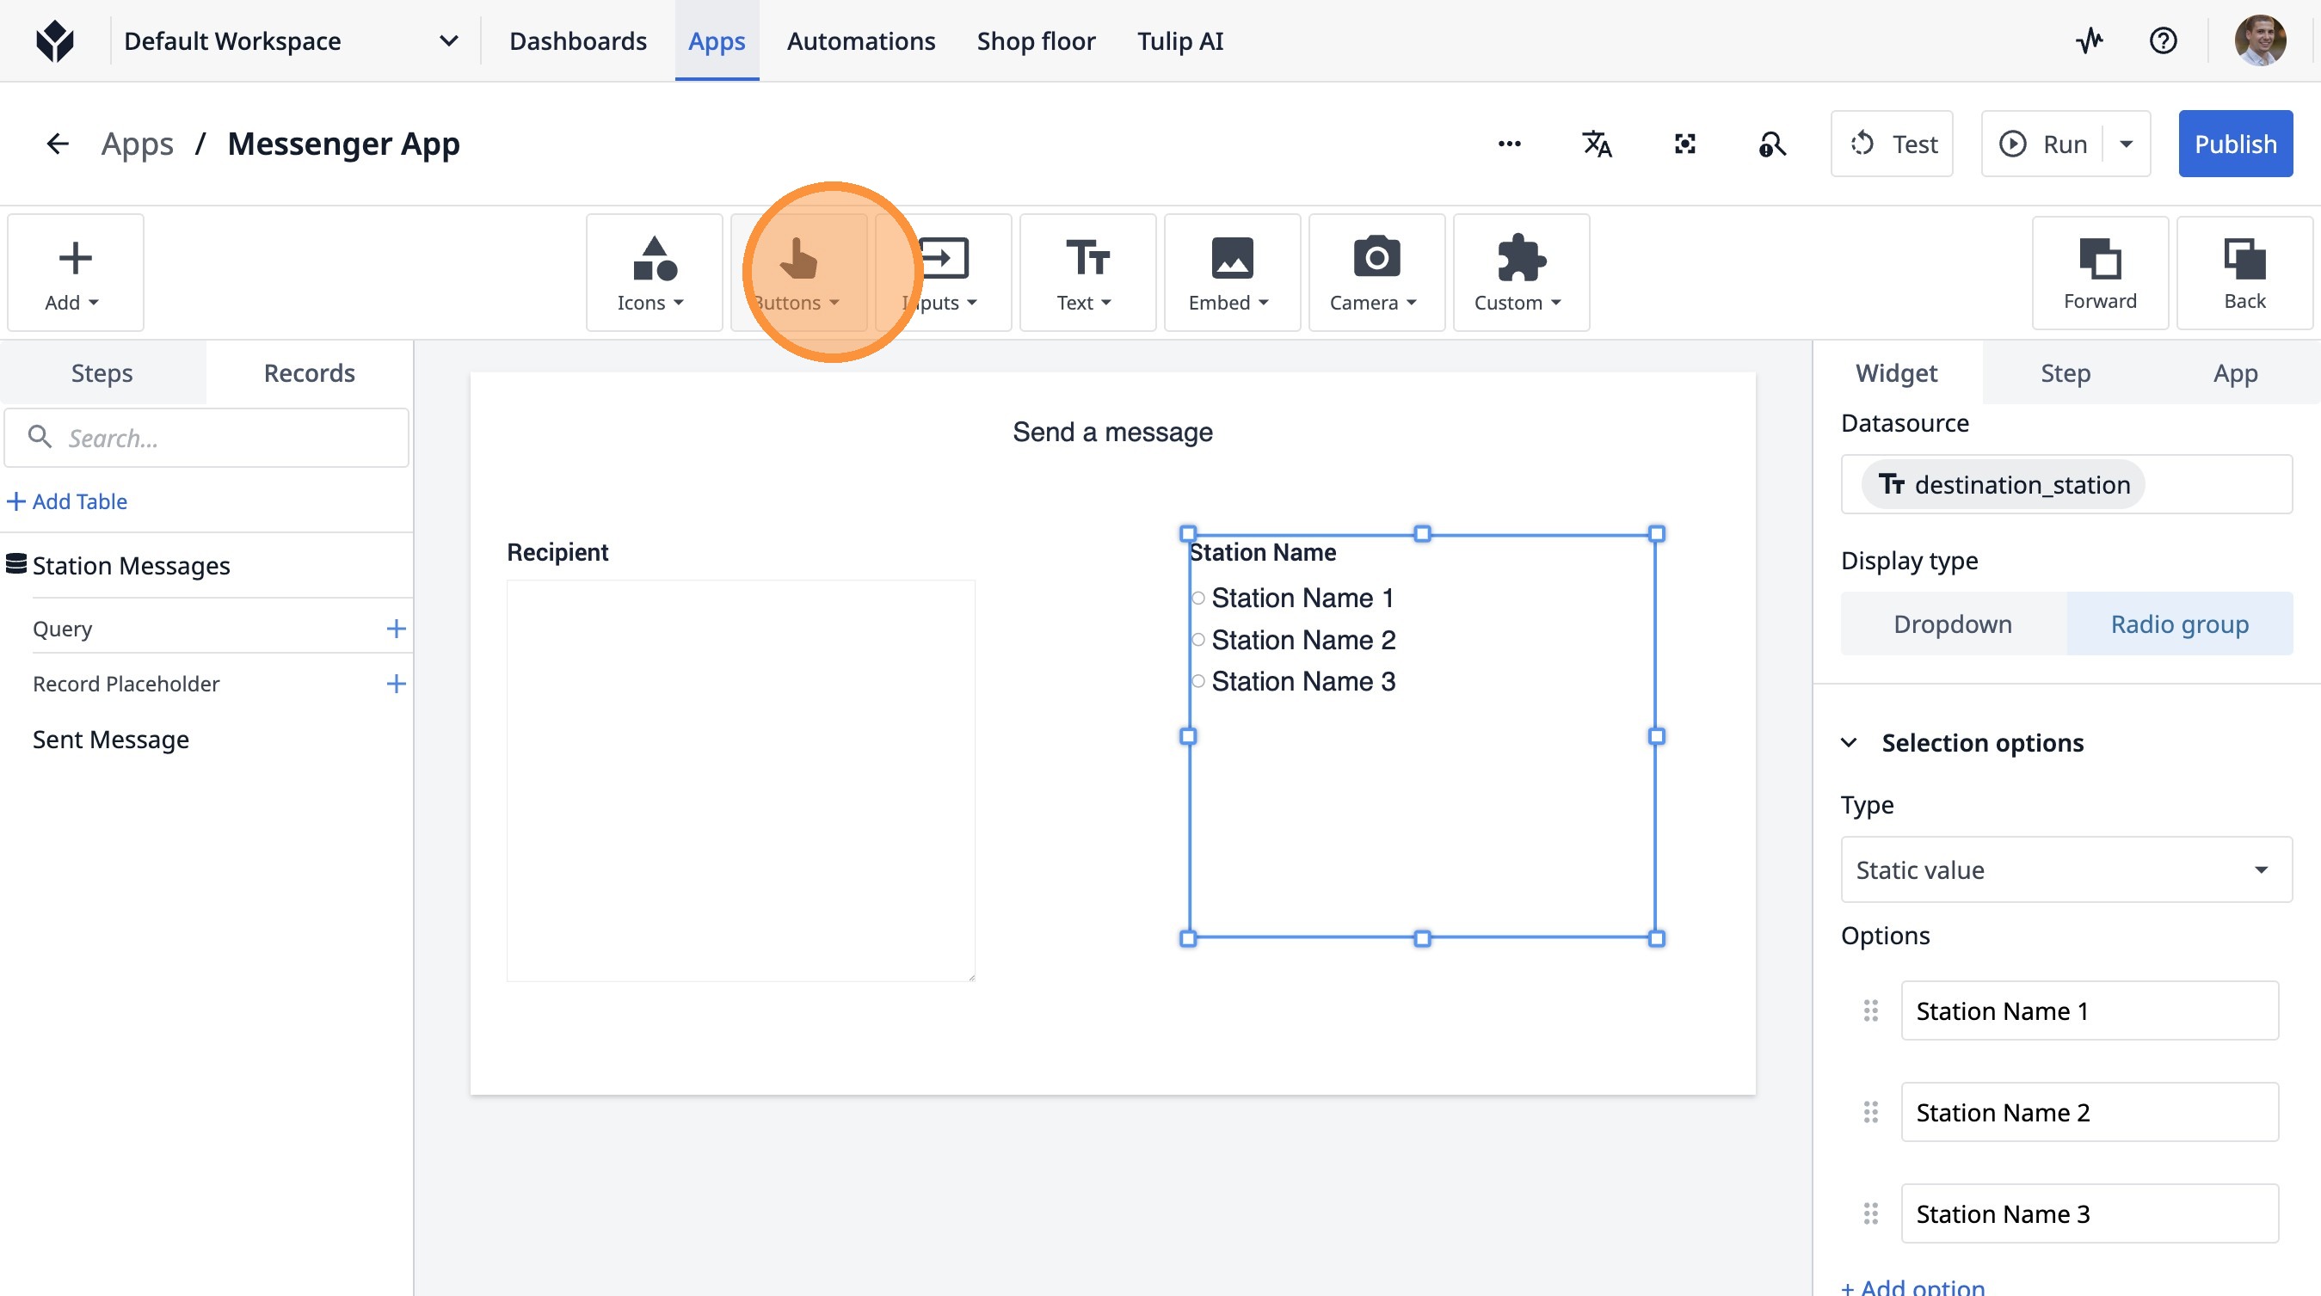Open the Static value Type dropdown
Image resolution: width=2321 pixels, height=1296 pixels.
[x=2066, y=869]
